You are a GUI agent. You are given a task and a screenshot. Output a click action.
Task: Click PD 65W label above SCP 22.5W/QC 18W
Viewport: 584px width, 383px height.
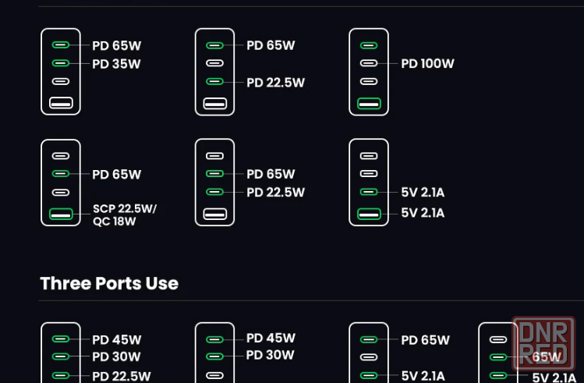[x=116, y=175]
